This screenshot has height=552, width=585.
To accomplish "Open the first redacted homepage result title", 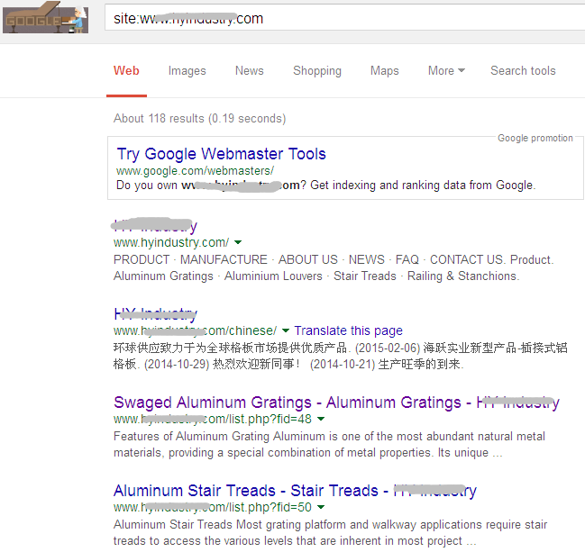I will (155, 225).
